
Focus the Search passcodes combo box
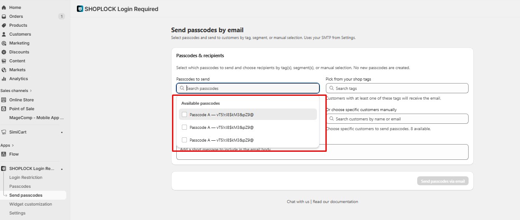[x=251, y=88]
